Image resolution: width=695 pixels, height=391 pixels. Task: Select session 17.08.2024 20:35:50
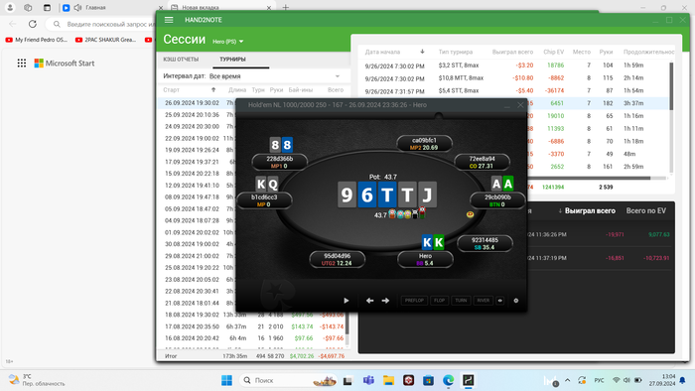click(x=252, y=326)
